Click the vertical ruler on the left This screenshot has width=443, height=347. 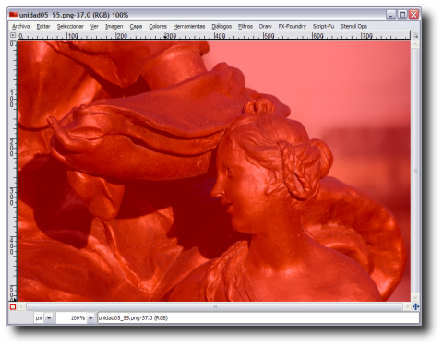click(13, 171)
